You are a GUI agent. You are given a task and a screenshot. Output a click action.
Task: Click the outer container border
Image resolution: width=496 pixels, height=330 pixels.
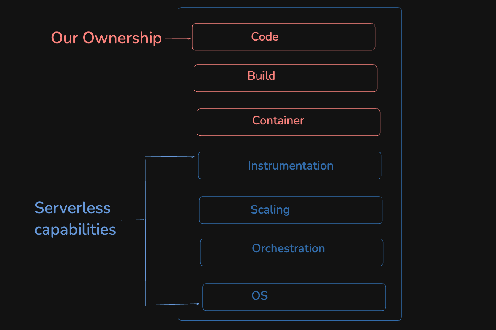[178, 163]
